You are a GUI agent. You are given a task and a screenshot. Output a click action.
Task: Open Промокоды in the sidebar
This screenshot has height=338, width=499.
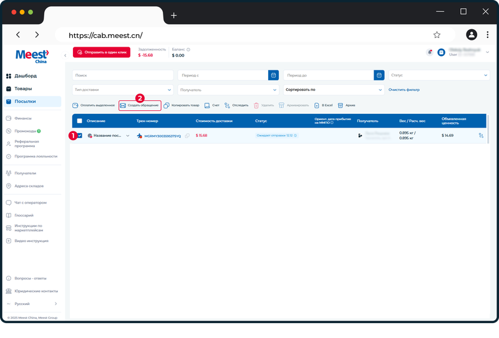click(24, 131)
